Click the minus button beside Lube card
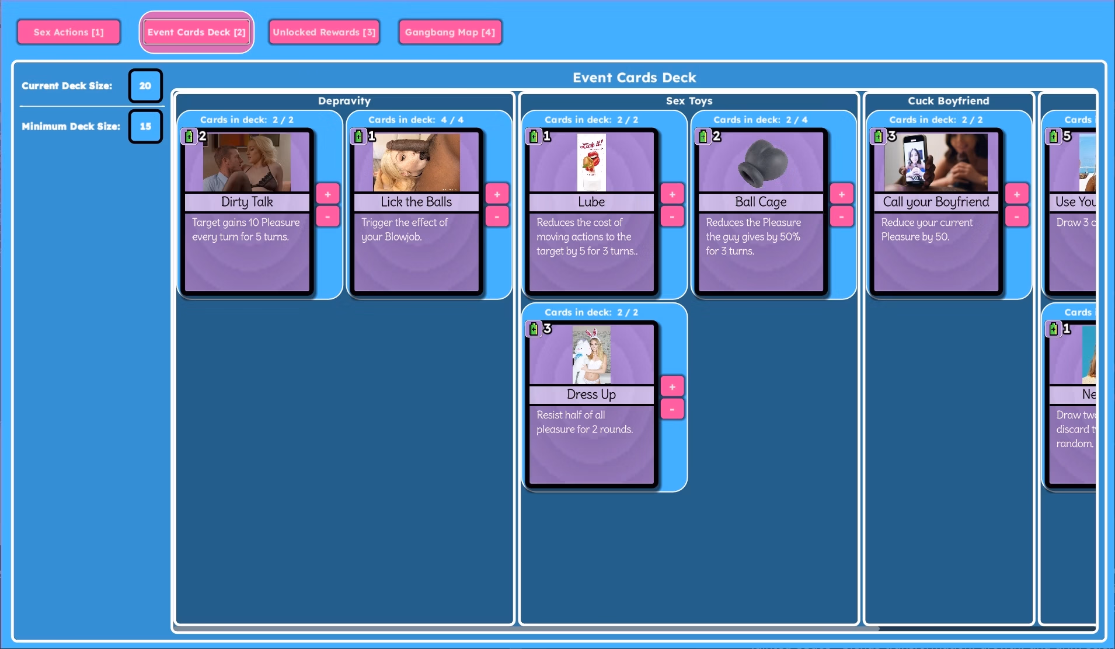1115x649 pixels. point(672,217)
